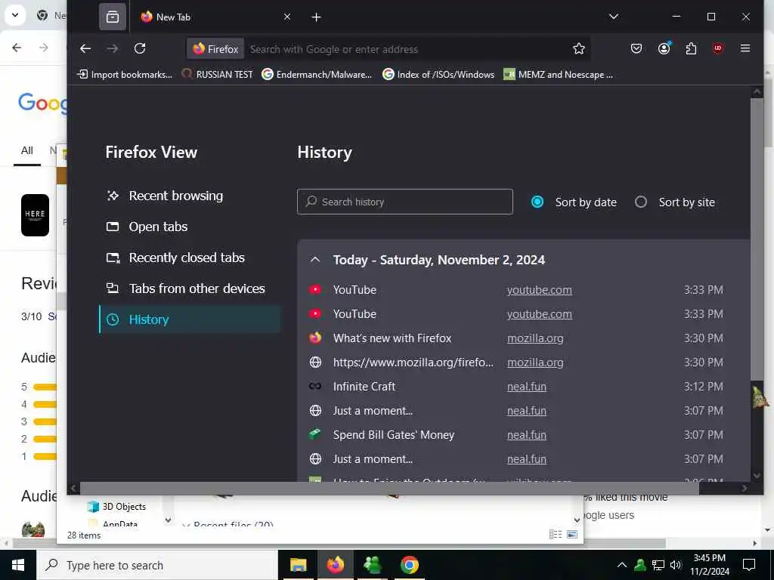Click the Type here to search box

157,565
